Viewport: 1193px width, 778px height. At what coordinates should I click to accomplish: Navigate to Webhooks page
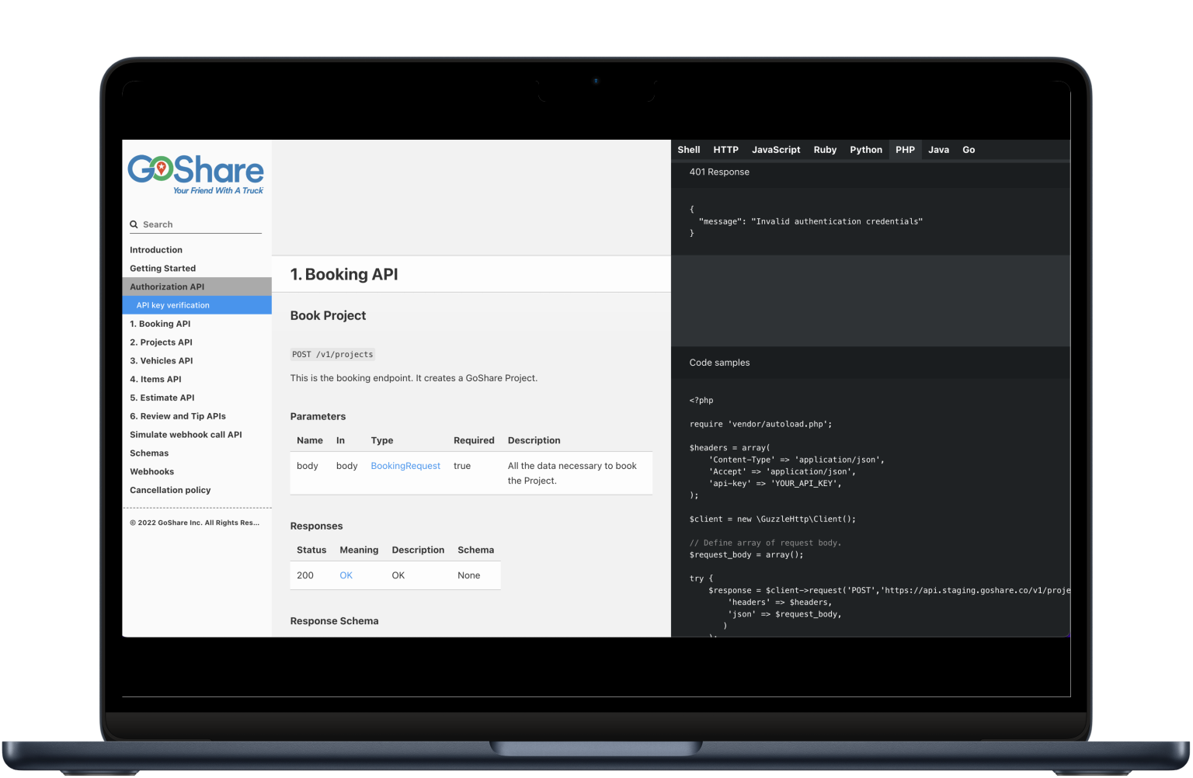tap(151, 471)
